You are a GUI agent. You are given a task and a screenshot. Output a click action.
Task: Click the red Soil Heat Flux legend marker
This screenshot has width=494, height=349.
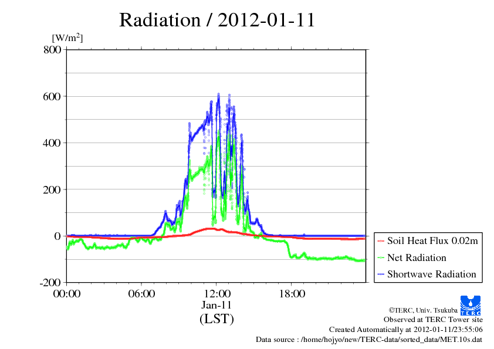point(381,241)
